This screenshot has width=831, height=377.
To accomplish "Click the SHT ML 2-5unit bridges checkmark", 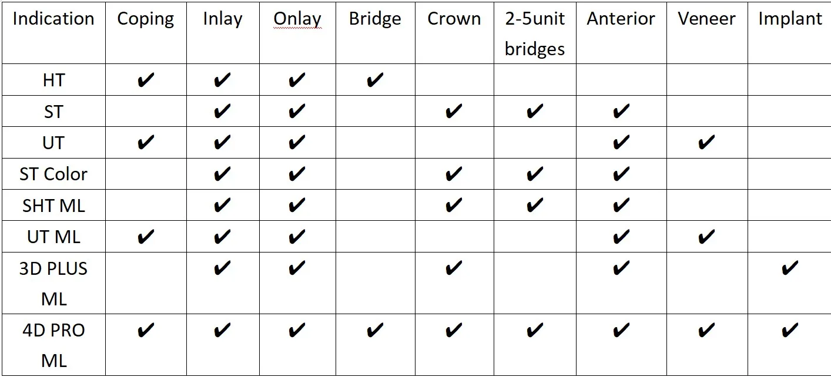I will point(534,206).
